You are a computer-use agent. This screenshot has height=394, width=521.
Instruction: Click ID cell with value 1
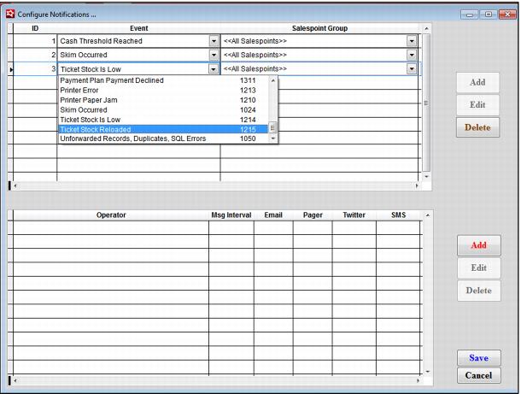pyautogui.click(x=35, y=41)
